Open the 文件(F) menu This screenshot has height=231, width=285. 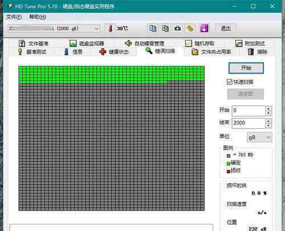pyautogui.click(x=14, y=17)
